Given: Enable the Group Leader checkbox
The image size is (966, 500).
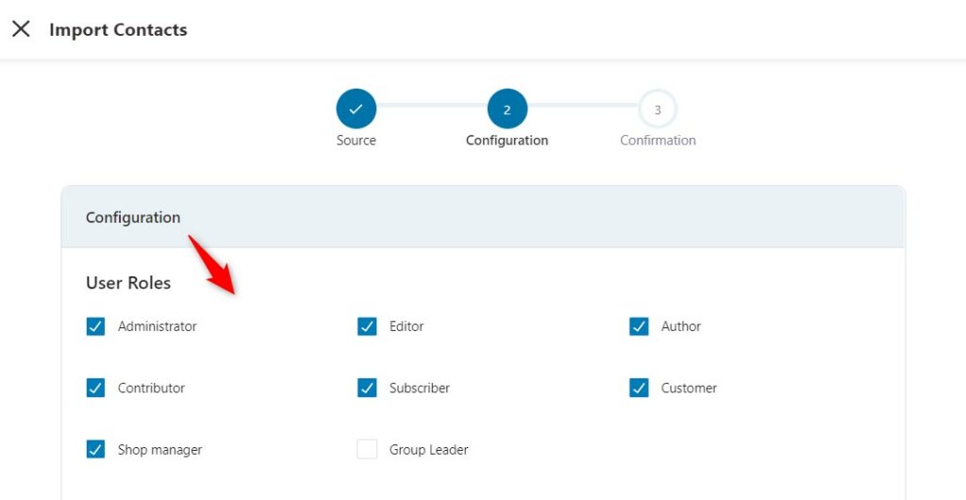Looking at the screenshot, I should click(367, 449).
